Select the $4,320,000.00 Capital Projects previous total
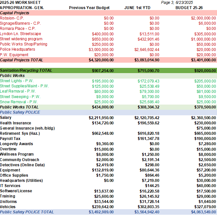 coord(101,60)
